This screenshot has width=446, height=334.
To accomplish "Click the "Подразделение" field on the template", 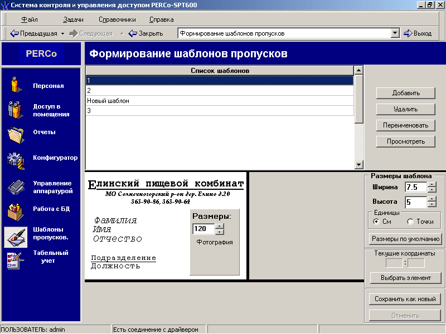I will tap(123, 258).
